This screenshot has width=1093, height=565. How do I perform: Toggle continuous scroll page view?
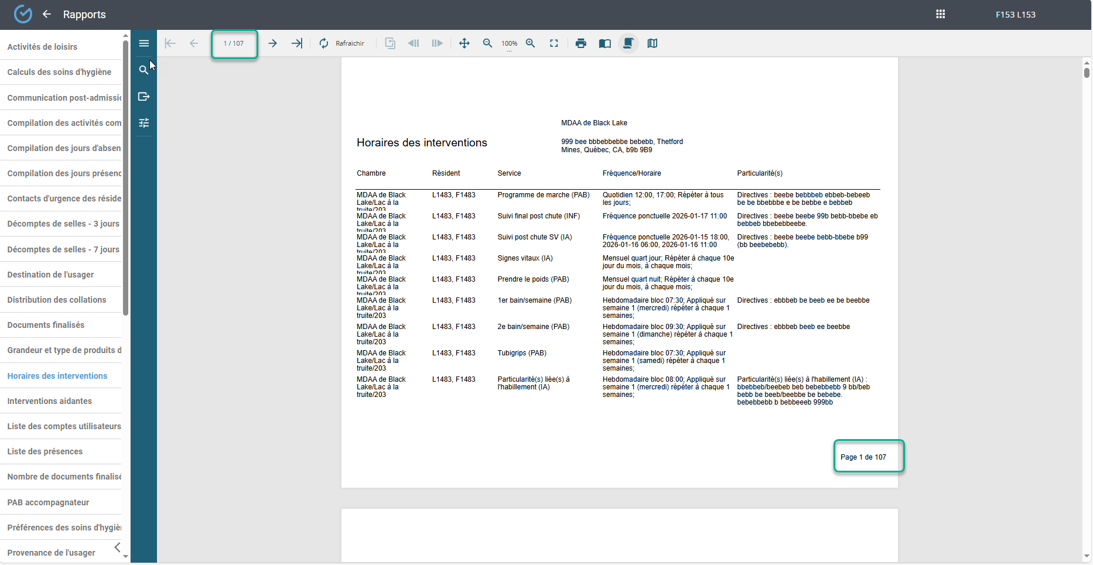click(629, 43)
